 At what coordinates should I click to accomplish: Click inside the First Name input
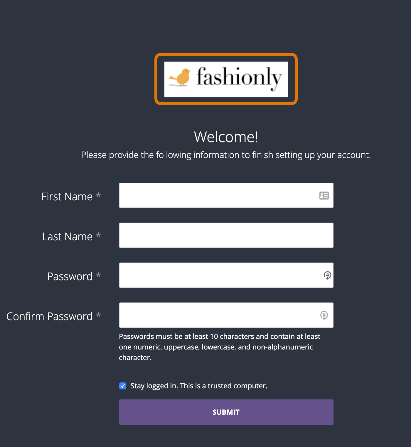tap(206, 195)
